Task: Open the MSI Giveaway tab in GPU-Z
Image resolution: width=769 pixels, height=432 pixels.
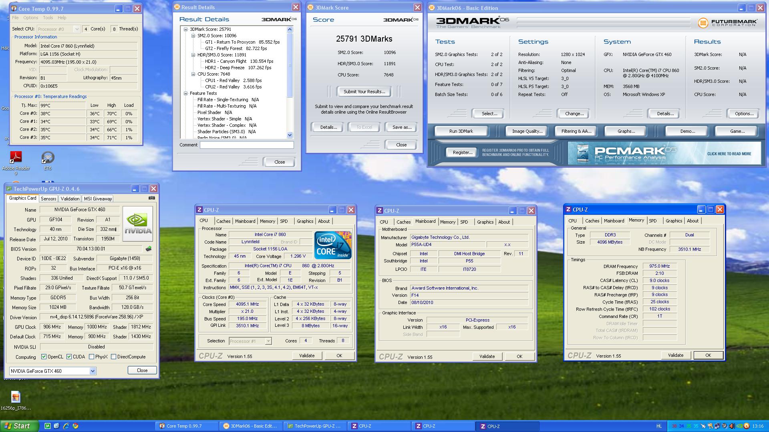Action: click(x=98, y=199)
